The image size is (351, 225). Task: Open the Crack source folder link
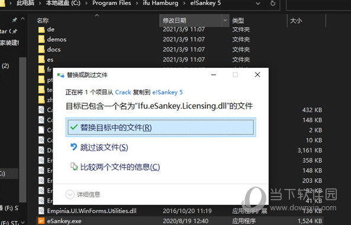point(123,92)
